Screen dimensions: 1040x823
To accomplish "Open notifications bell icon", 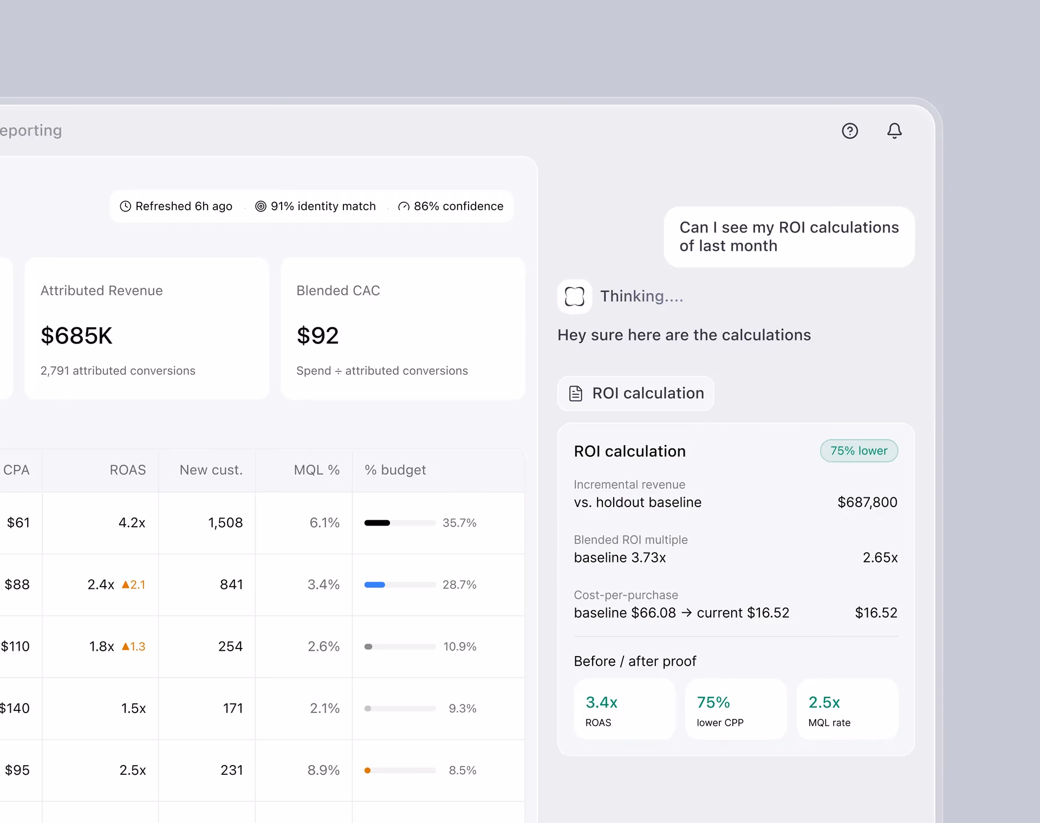I will pyautogui.click(x=894, y=131).
